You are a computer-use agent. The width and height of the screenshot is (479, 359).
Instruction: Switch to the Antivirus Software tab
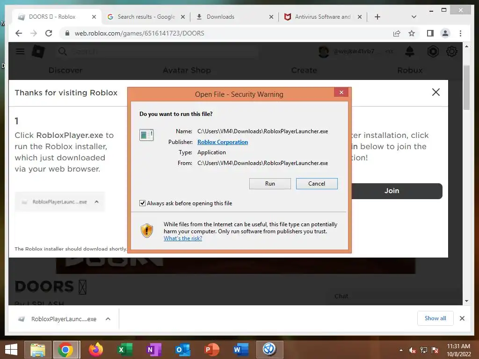click(323, 17)
